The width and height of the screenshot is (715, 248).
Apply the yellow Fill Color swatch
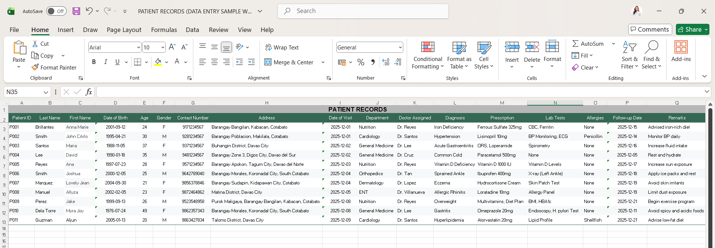tap(158, 62)
